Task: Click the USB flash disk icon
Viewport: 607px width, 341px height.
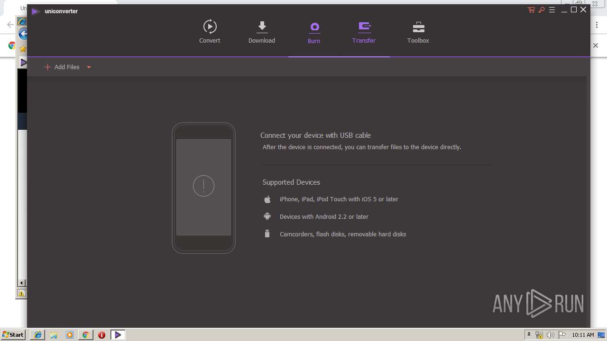Action: click(x=267, y=233)
